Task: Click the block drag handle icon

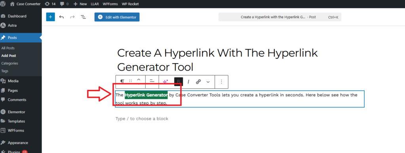Action: (x=131, y=81)
